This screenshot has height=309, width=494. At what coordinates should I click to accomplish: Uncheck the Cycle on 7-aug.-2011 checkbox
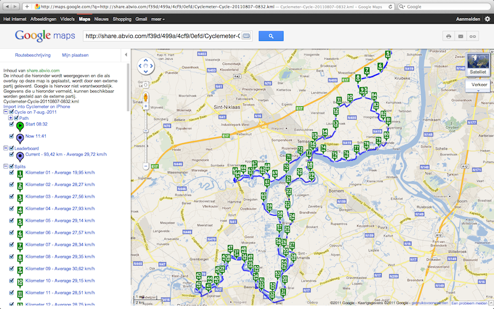11,112
